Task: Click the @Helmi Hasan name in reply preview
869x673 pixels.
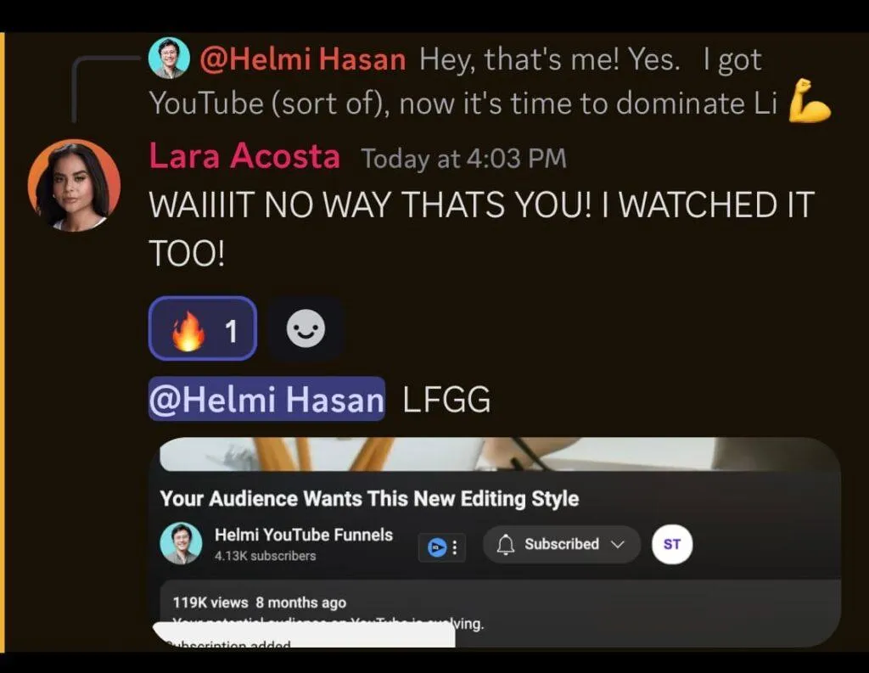Action: (303, 59)
